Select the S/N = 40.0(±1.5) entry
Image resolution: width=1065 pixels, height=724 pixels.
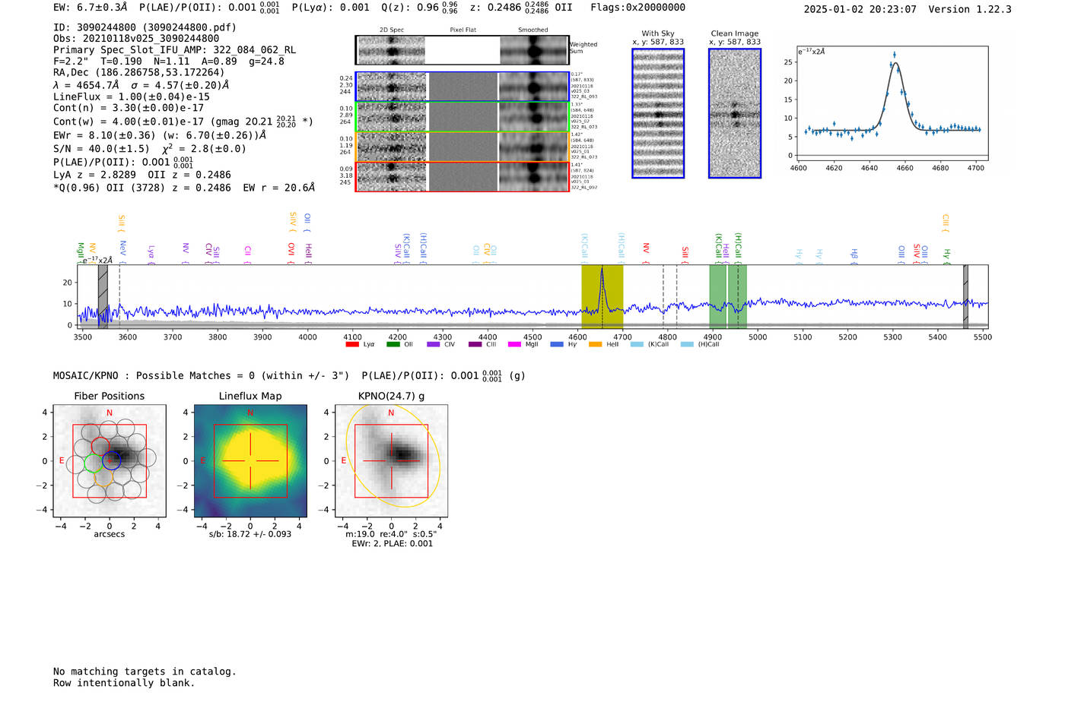[x=101, y=149]
